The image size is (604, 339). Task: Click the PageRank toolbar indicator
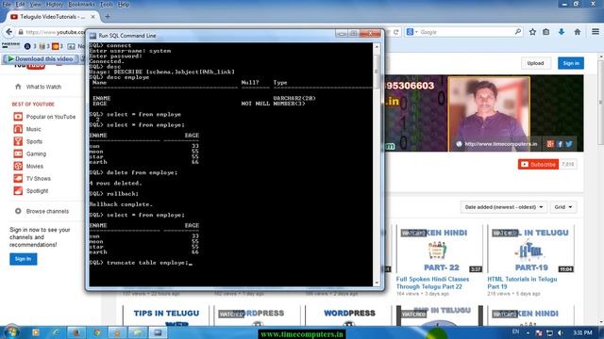(x=10, y=45)
